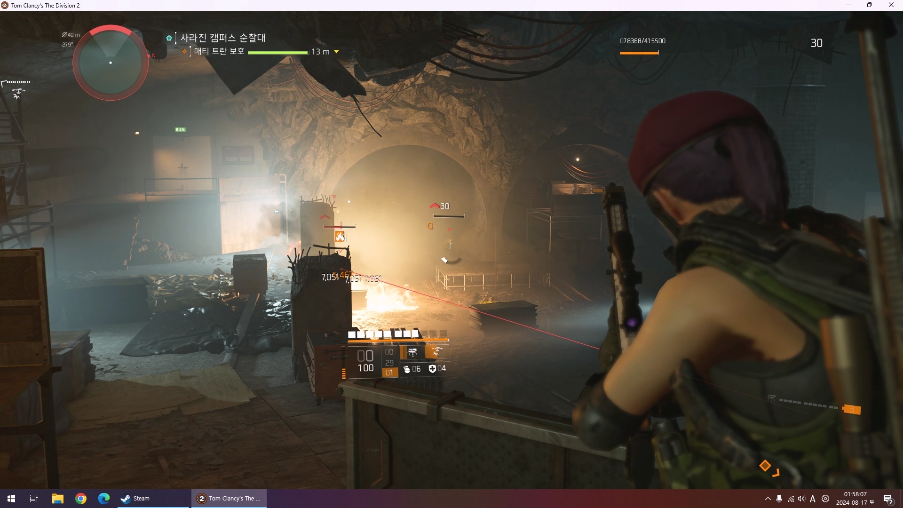The height and width of the screenshot is (508, 903).
Task: Click the striker drone skill icon
Action: [436, 352]
